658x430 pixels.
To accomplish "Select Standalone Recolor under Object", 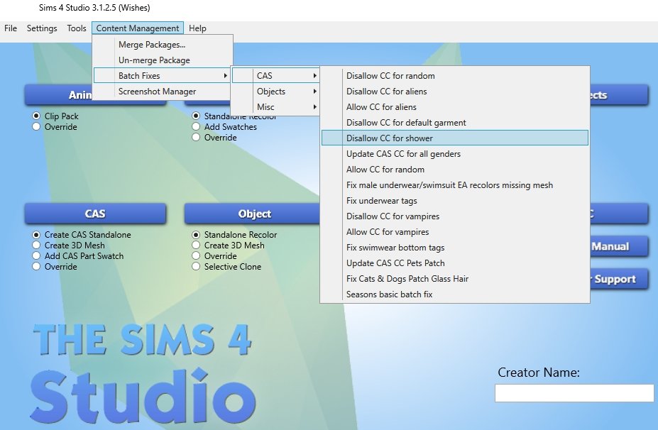I will 196,234.
